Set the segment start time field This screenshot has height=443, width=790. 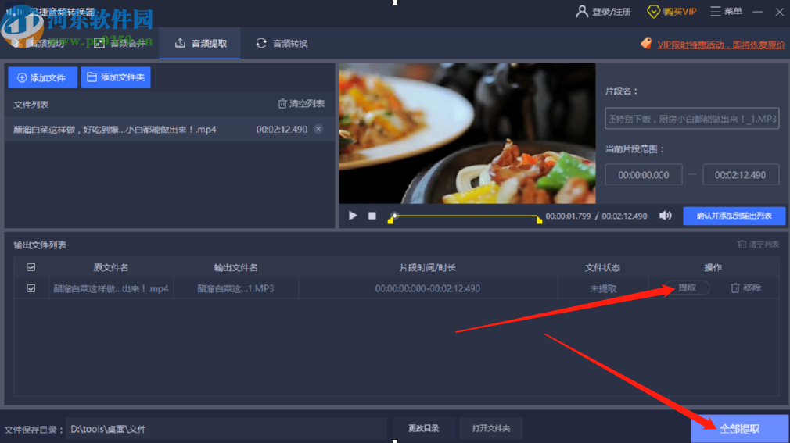pyautogui.click(x=644, y=175)
